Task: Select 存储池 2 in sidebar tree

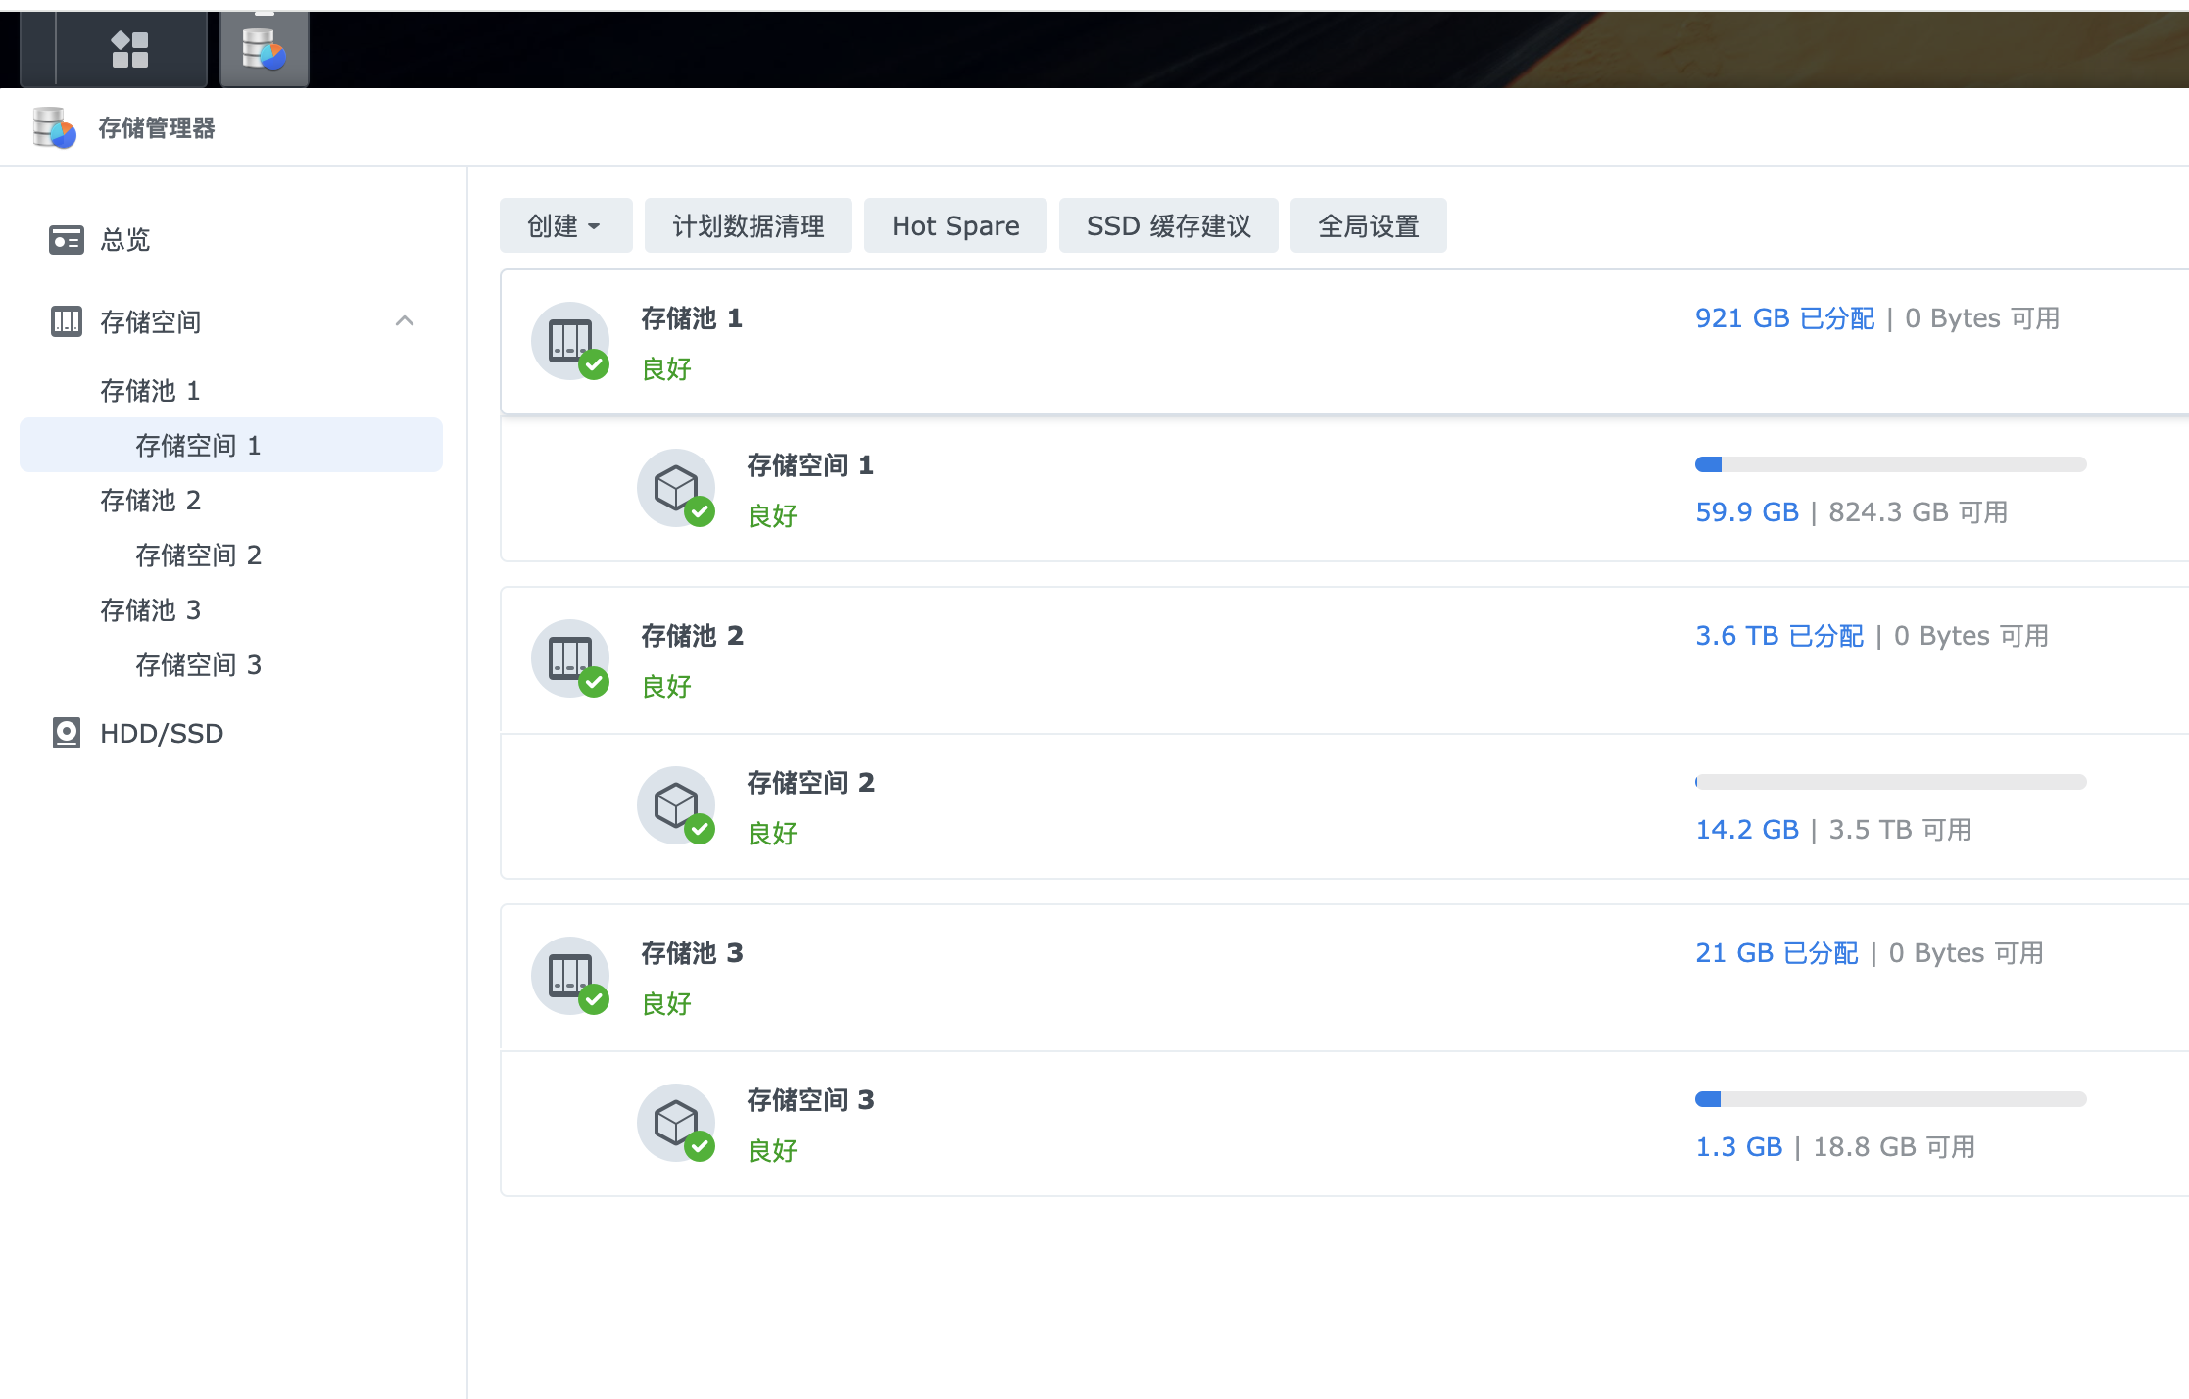Action: (x=150, y=501)
